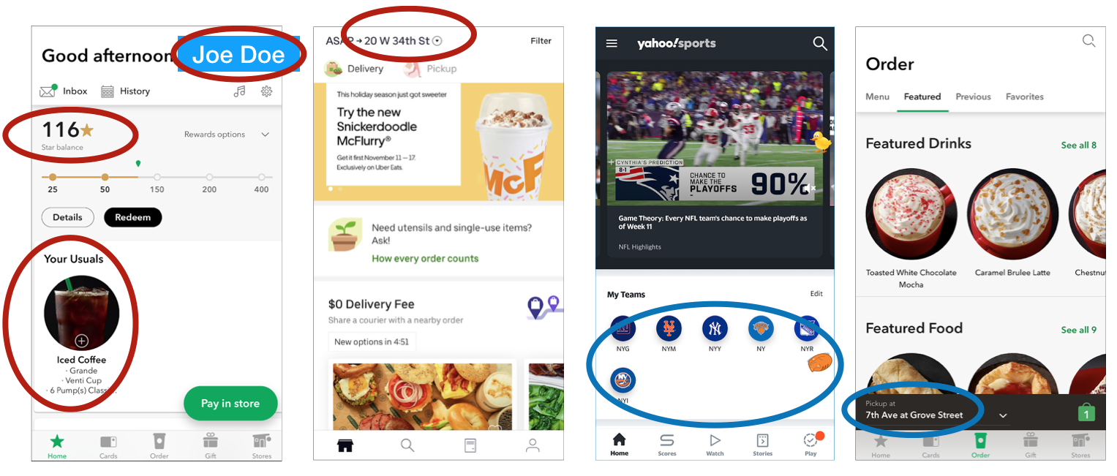Tap the Redeem button
This screenshot has height=476, width=1117.
pyautogui.click(x=132, y=217)
